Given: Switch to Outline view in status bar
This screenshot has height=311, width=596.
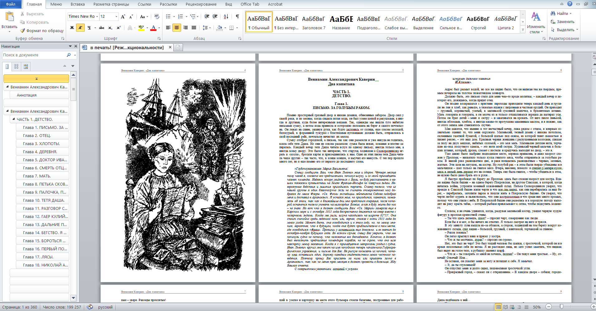Looking at the screenshot, I should point(519,307).
